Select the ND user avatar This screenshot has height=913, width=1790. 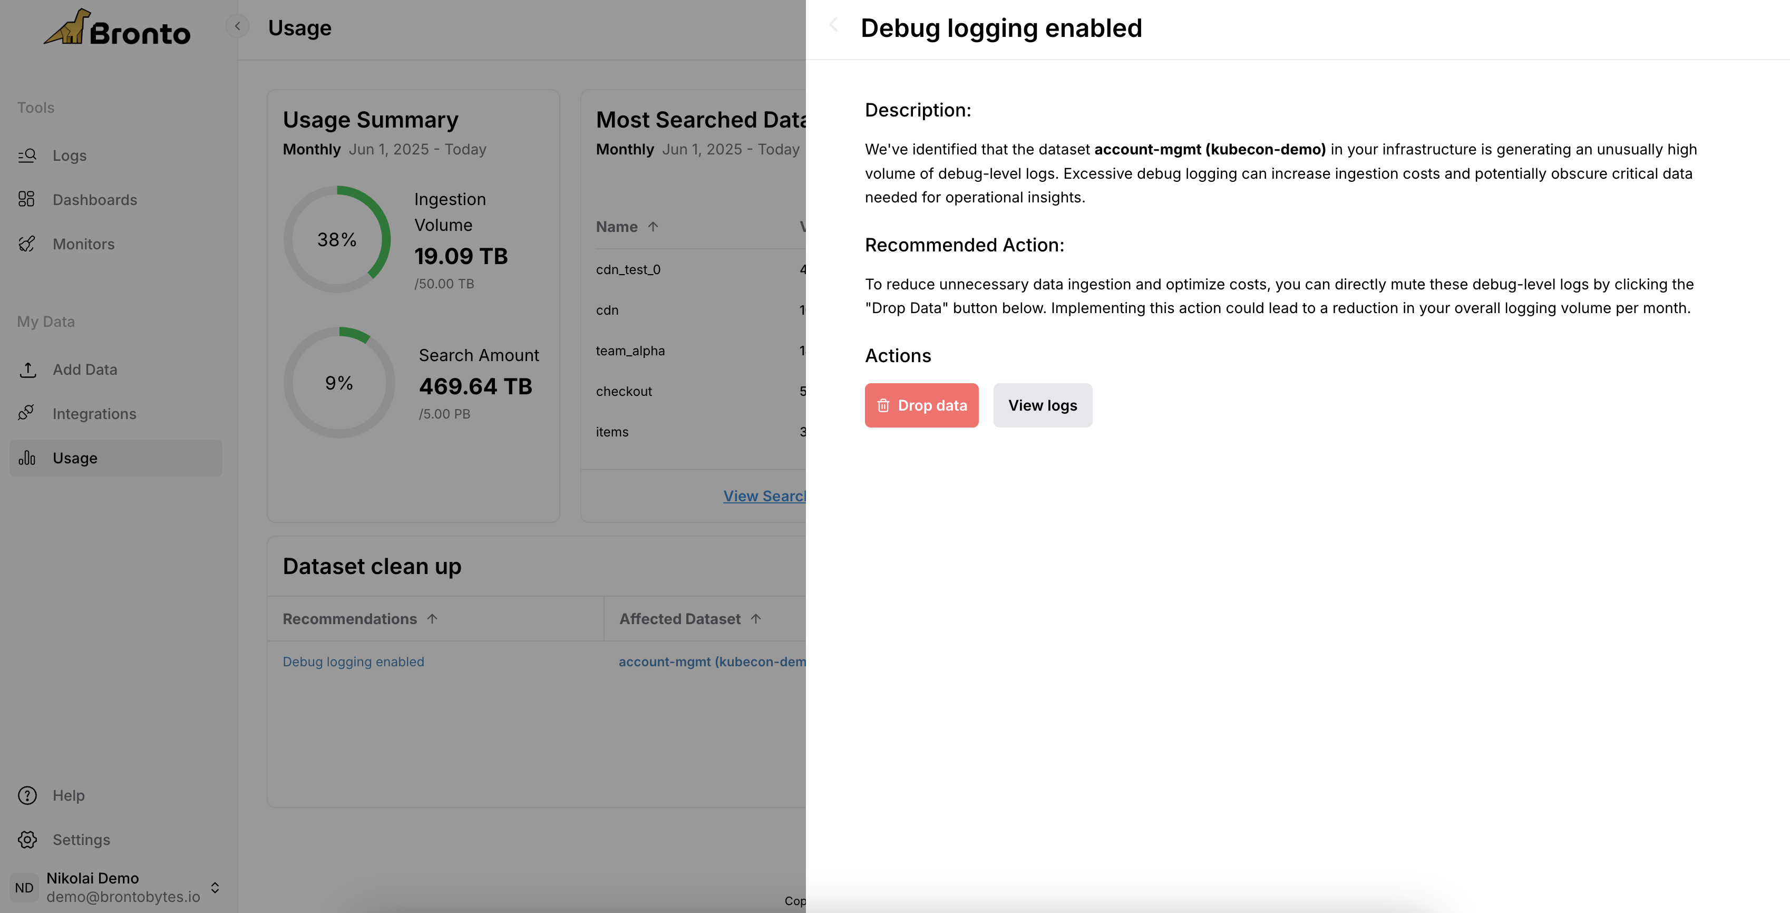(24, 887)
